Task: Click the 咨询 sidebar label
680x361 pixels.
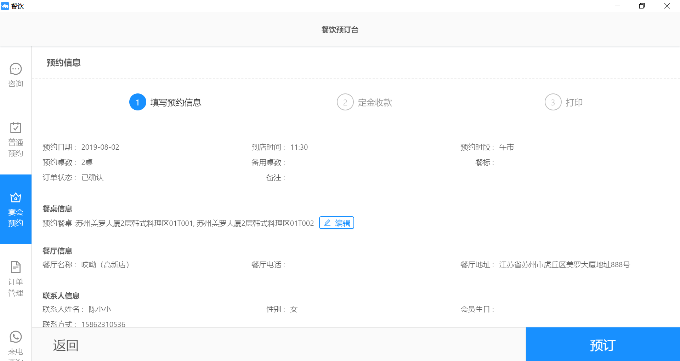Action: (x=16, y=84)
